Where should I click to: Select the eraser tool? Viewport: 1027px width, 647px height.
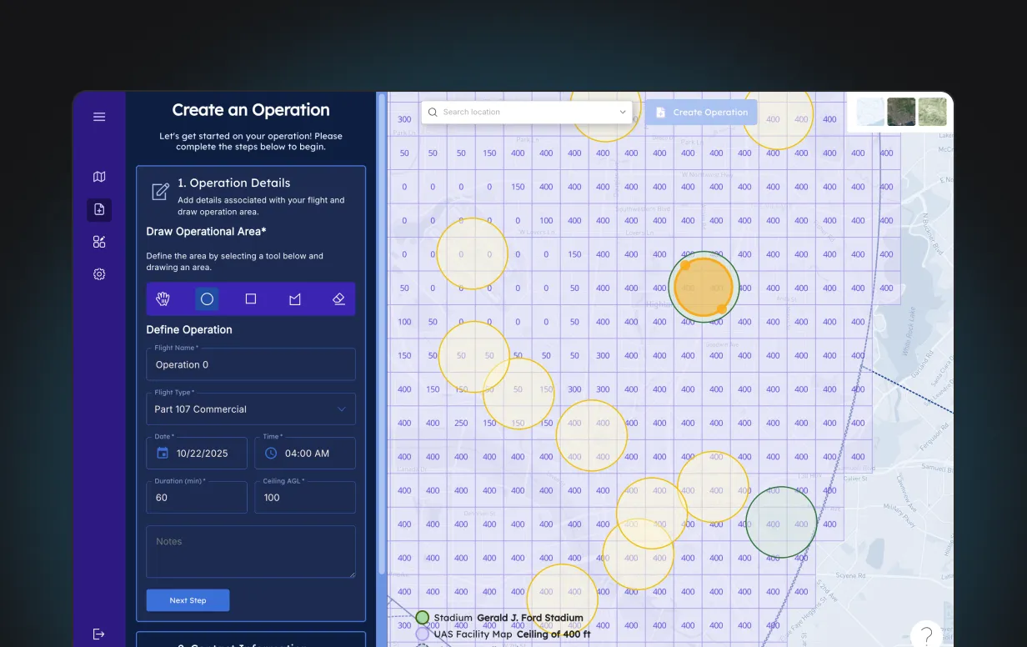338,298
